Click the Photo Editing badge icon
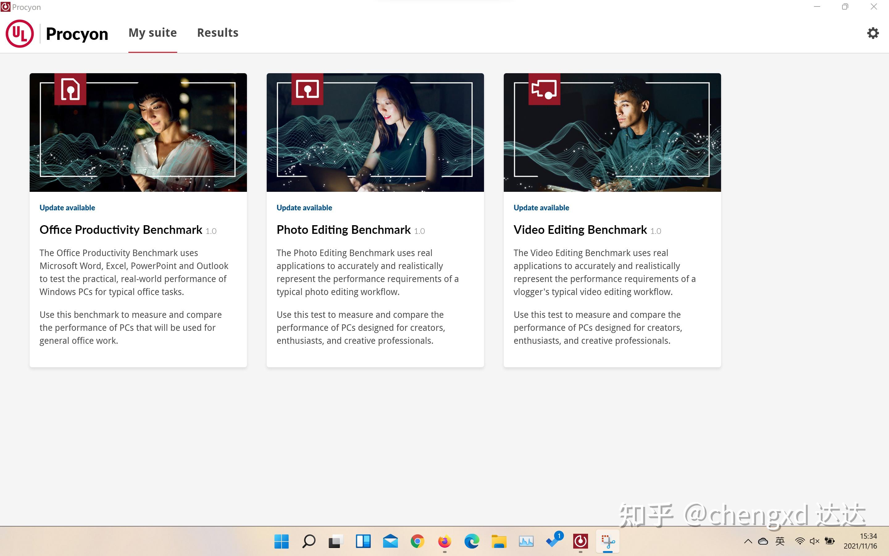Screen dimensions: 889x556 coord(307,89)
